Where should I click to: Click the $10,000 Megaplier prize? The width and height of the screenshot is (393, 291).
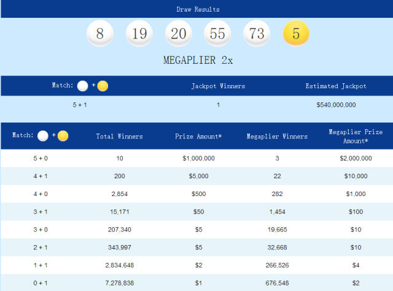coord(356,176)
